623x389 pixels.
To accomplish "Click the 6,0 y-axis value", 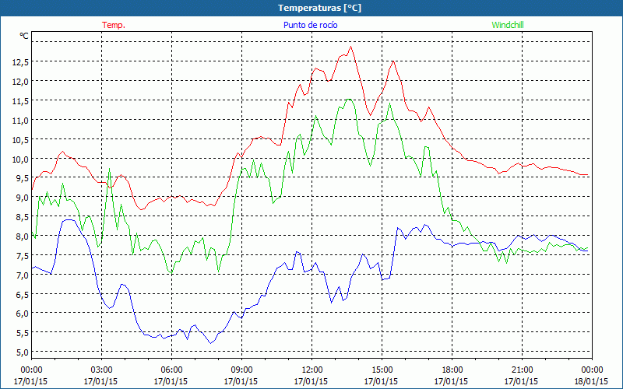I will pyautogui.click(x=22, y=314).
